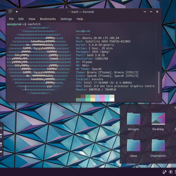Image resolution: width=176 pixels, height=176 pixels.
Task: Open the View menu in Konsole
Action: [32, 19]
